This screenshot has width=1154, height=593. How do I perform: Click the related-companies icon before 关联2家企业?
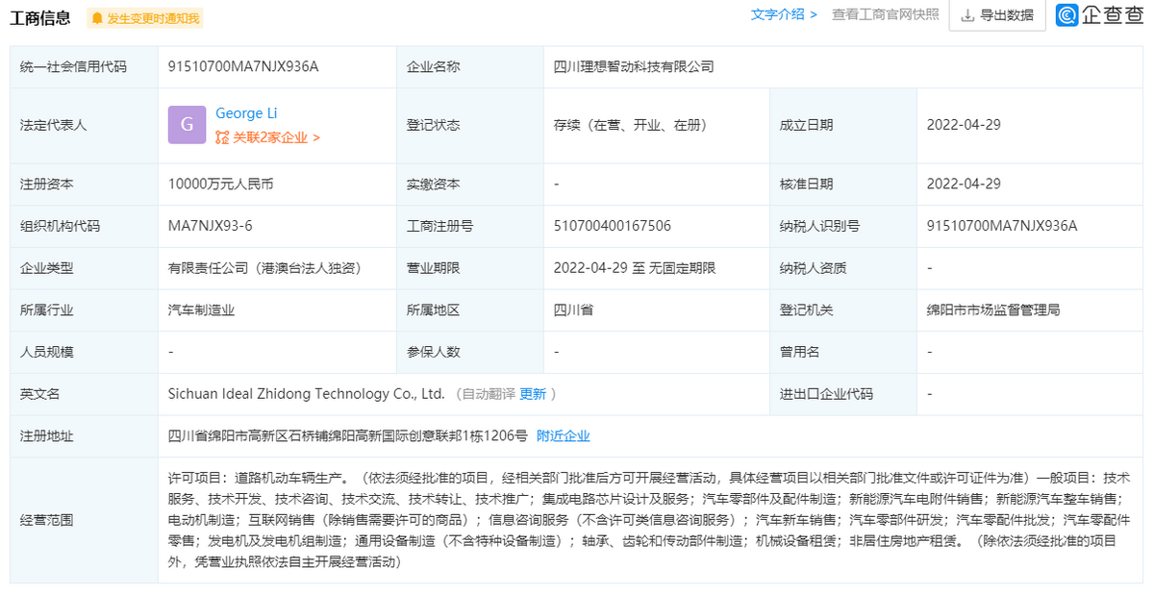(222, 137)
